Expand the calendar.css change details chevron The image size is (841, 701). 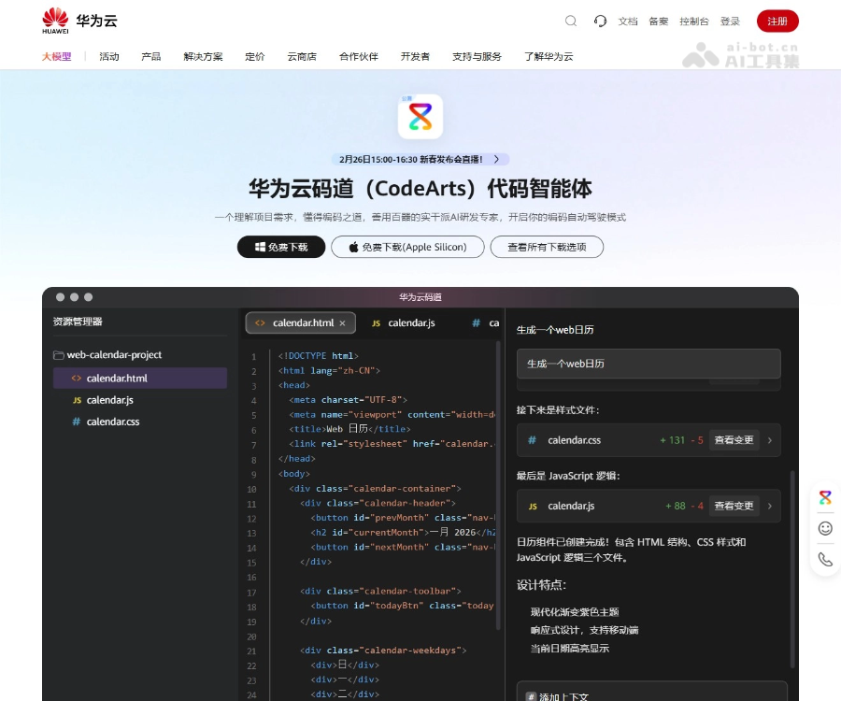click(x=769, y=440)
